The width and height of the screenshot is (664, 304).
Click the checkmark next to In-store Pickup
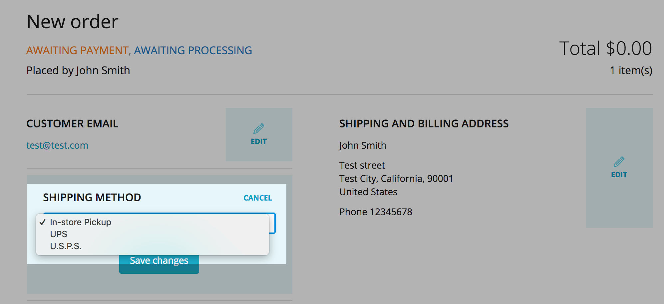[x=43, y=222]
